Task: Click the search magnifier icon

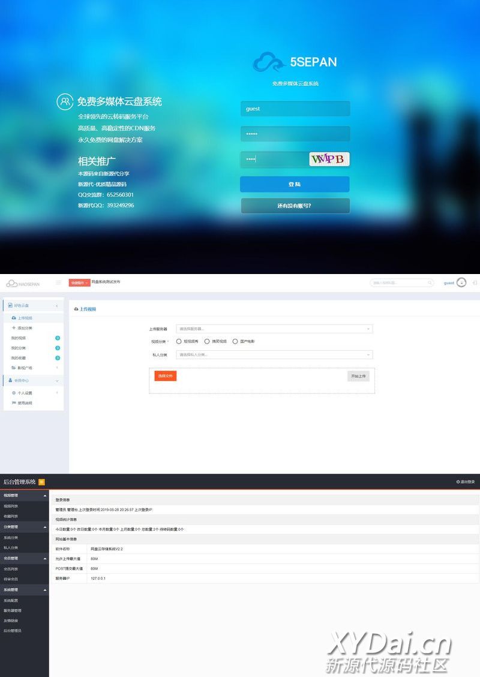Action: click(x=430, y=283)
